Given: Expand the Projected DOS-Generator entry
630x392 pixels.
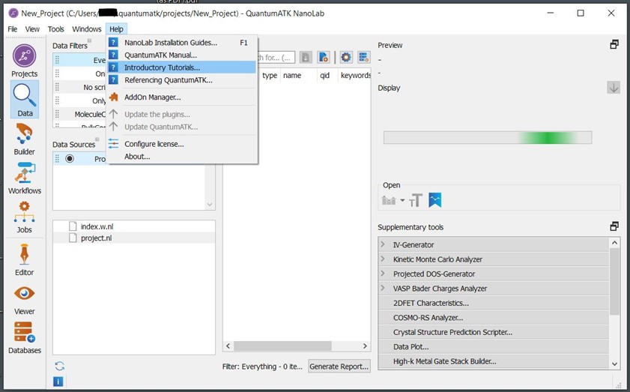Looking at the screenshot, I should tap(383, 273).
